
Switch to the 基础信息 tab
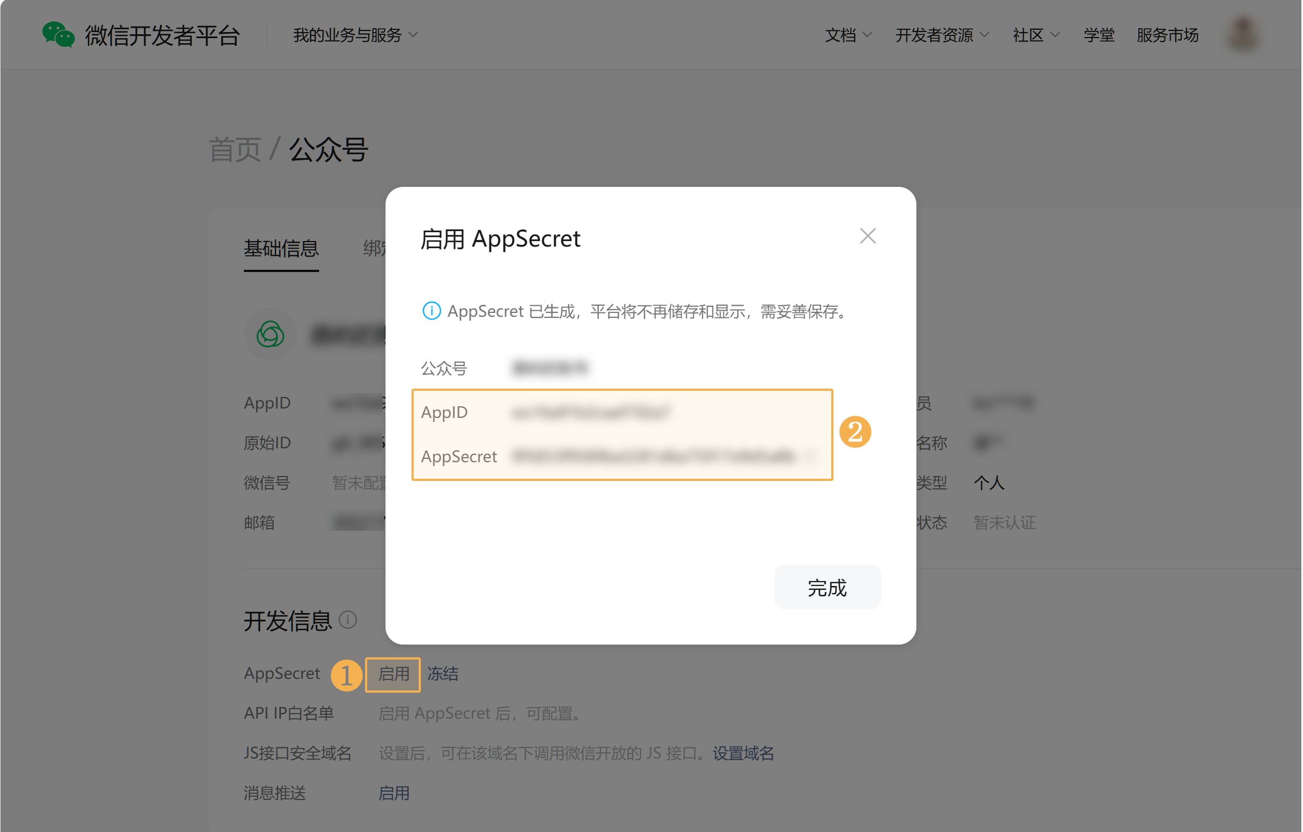[x=282, y=249]
